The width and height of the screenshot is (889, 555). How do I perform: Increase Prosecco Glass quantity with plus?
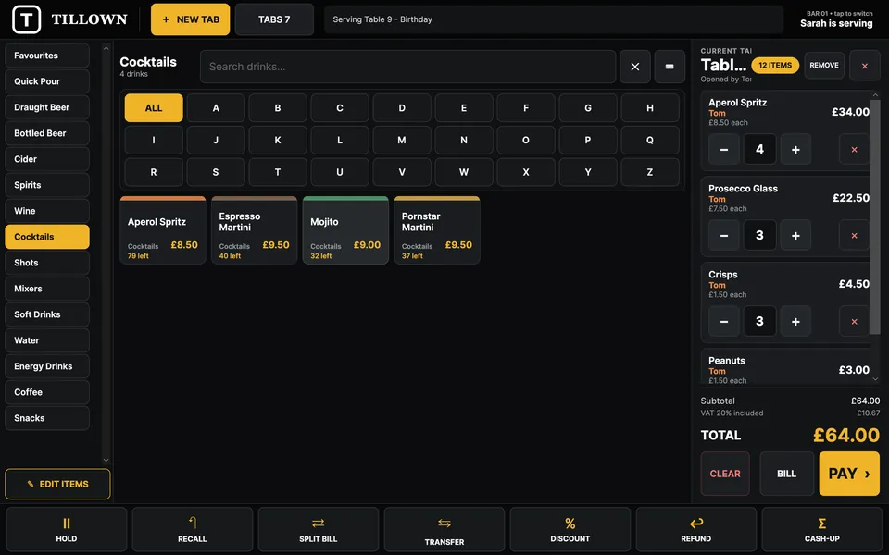[795, 236]
